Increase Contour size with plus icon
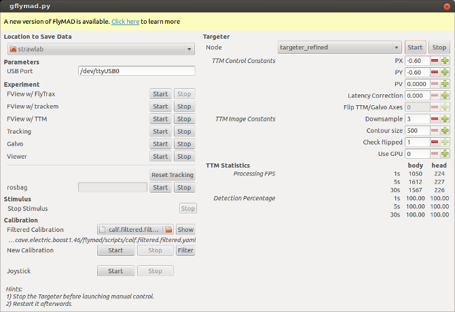This screenshot has height=312, width=455. point(445,130)
